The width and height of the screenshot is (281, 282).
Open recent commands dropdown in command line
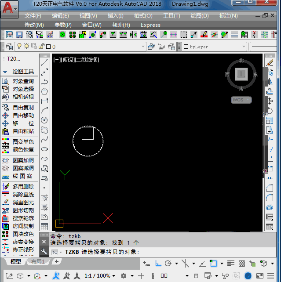point(61,252)
